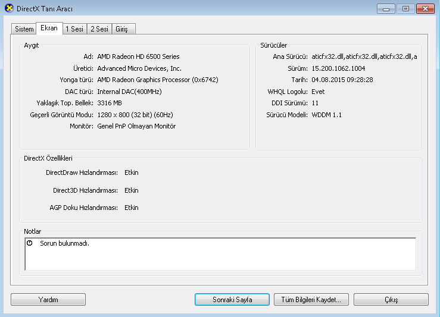Open the 2 Sesi tab
Image resolution: width=440 pixels, height=317 pixels.
coord(99,29)
